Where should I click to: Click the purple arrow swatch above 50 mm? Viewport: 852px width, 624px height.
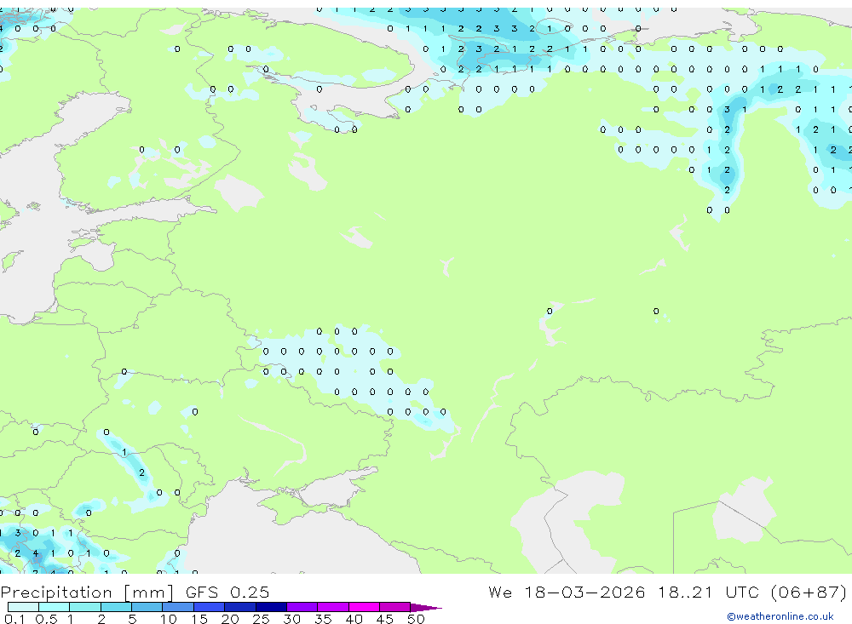pos(425,608)
